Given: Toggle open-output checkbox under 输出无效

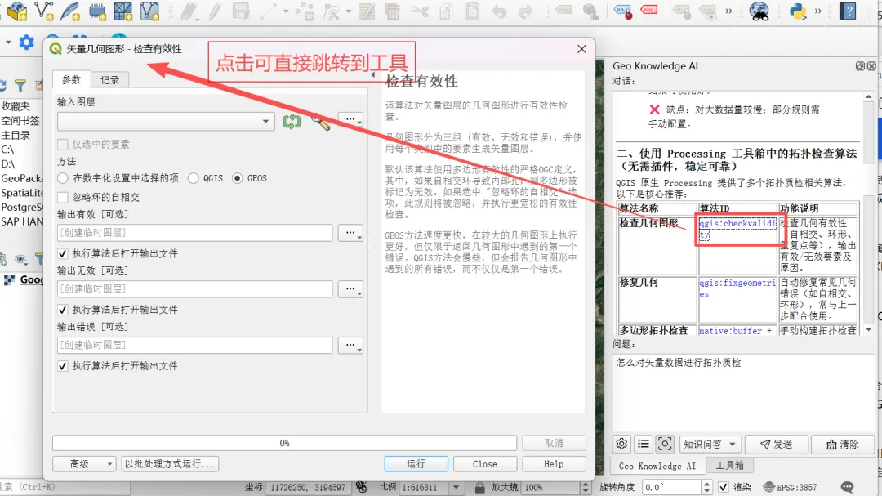Looking at the screenshot, I should tap(62, 310).
